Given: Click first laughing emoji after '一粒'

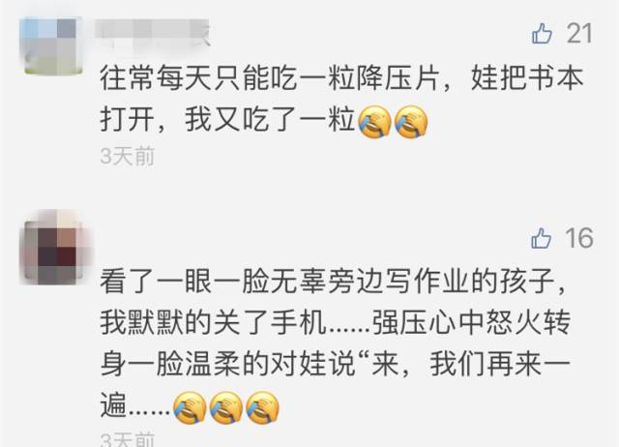Looking at the screenshot, I should 374,122.
